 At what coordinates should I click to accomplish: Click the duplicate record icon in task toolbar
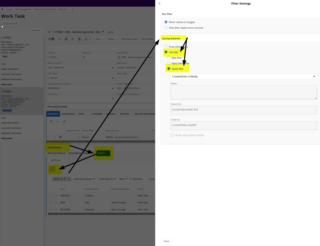point(66,39)
